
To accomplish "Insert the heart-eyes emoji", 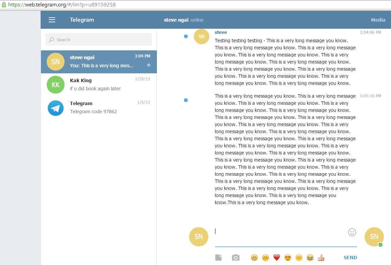I will [288, 258].
